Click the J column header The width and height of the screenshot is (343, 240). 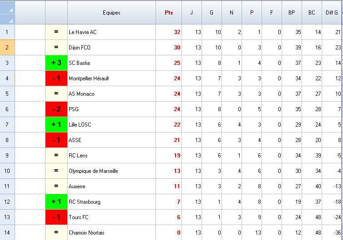[x=192, y=13]
